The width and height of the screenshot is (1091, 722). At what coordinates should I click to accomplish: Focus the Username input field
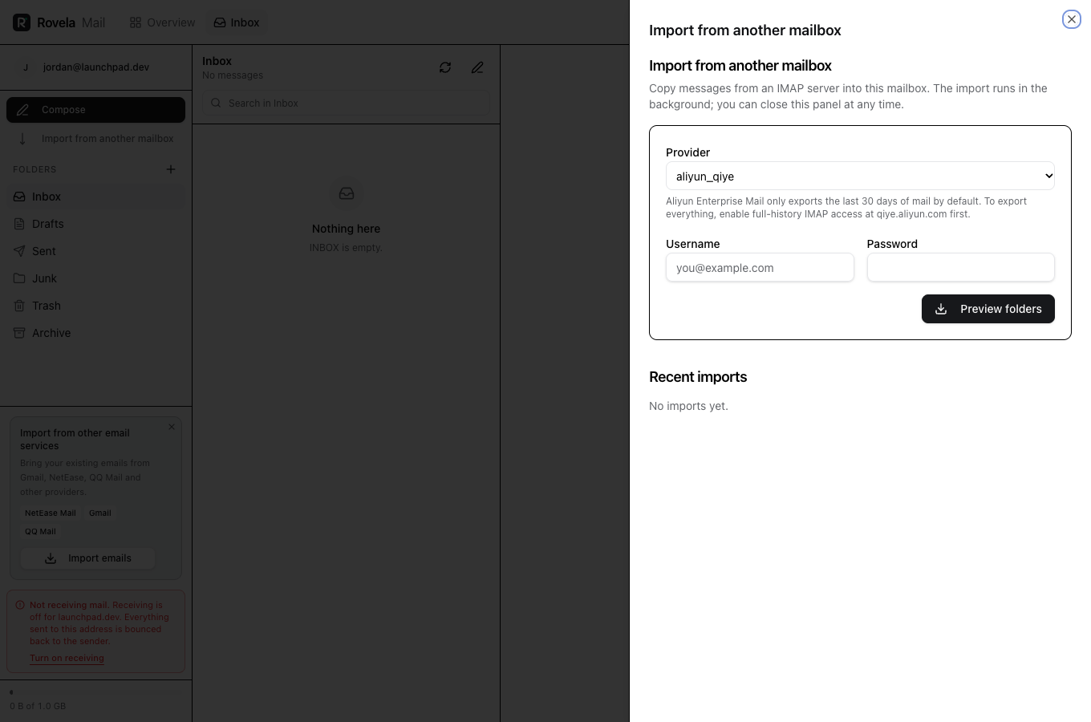[760, 267]
